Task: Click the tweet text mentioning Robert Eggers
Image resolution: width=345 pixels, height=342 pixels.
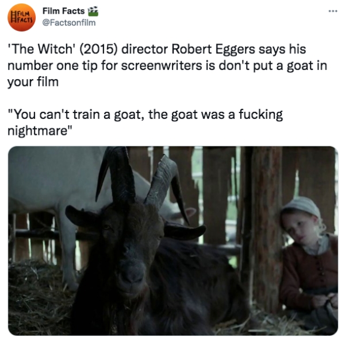Action: 167,65
